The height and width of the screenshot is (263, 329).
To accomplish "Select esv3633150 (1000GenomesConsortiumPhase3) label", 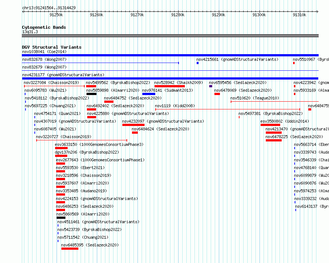I will 99,144.
